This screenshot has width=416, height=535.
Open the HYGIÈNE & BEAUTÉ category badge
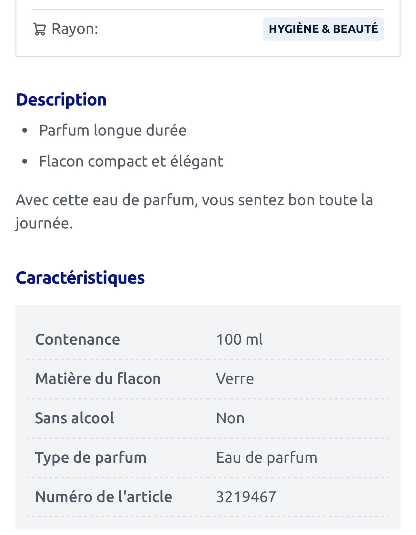(323, 29)
